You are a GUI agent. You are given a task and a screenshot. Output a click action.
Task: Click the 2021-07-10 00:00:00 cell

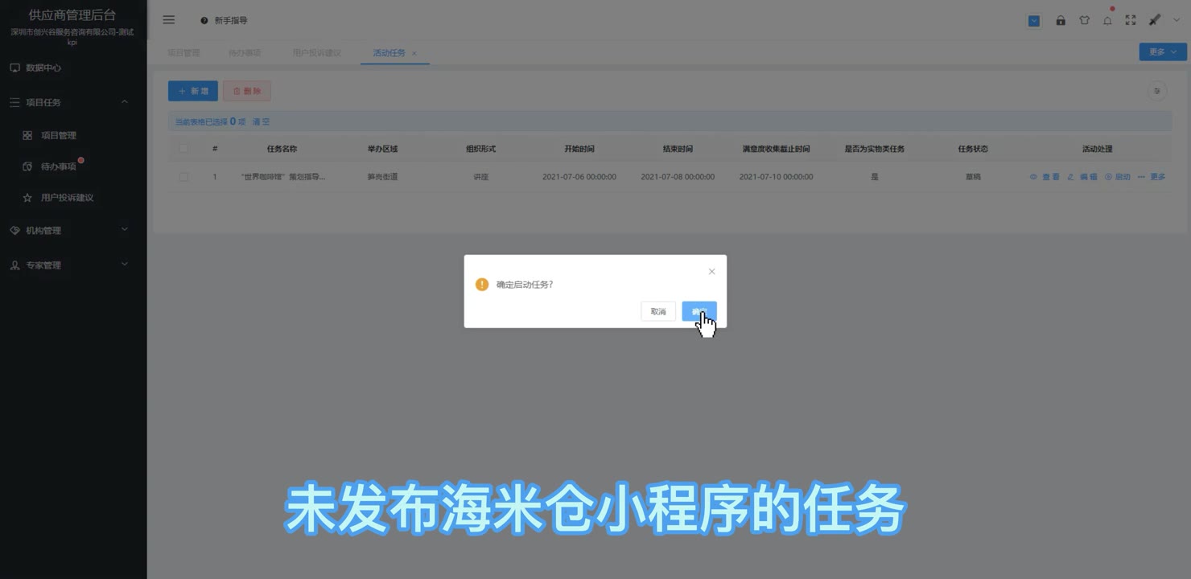pyautogui.click(x=776, y=177)
